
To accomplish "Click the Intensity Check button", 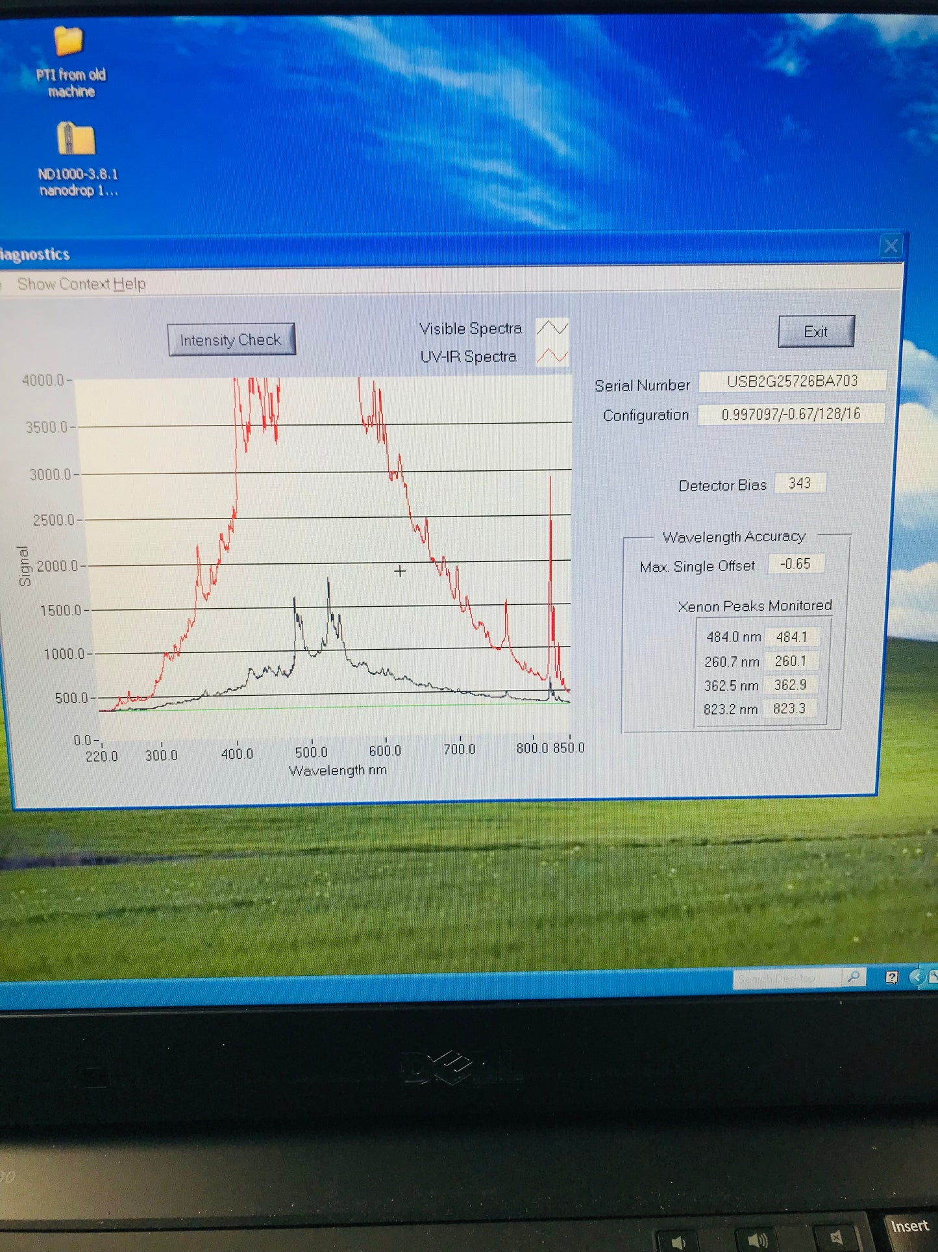I will tap(231, 339).
